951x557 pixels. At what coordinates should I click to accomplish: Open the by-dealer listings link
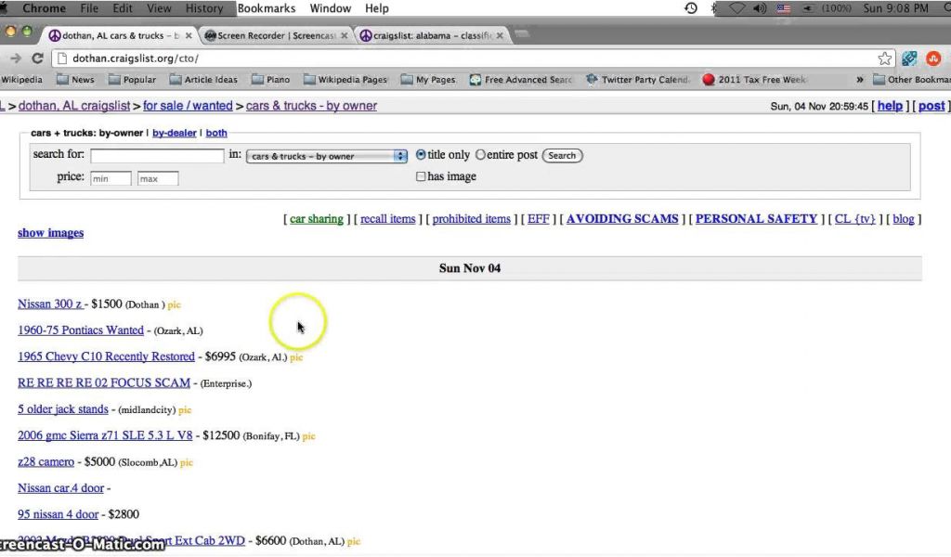(x=174, y=133)
